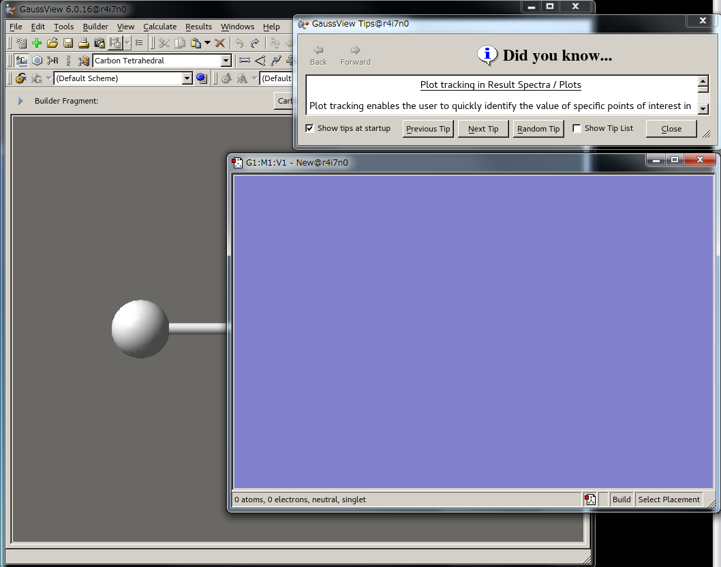Image resolution: width=721 pixels, height=567 pixels.
Task: Click the '0 atoms, 0 electrons, neutral, singlet' status text
Action: tap(301, 500)
